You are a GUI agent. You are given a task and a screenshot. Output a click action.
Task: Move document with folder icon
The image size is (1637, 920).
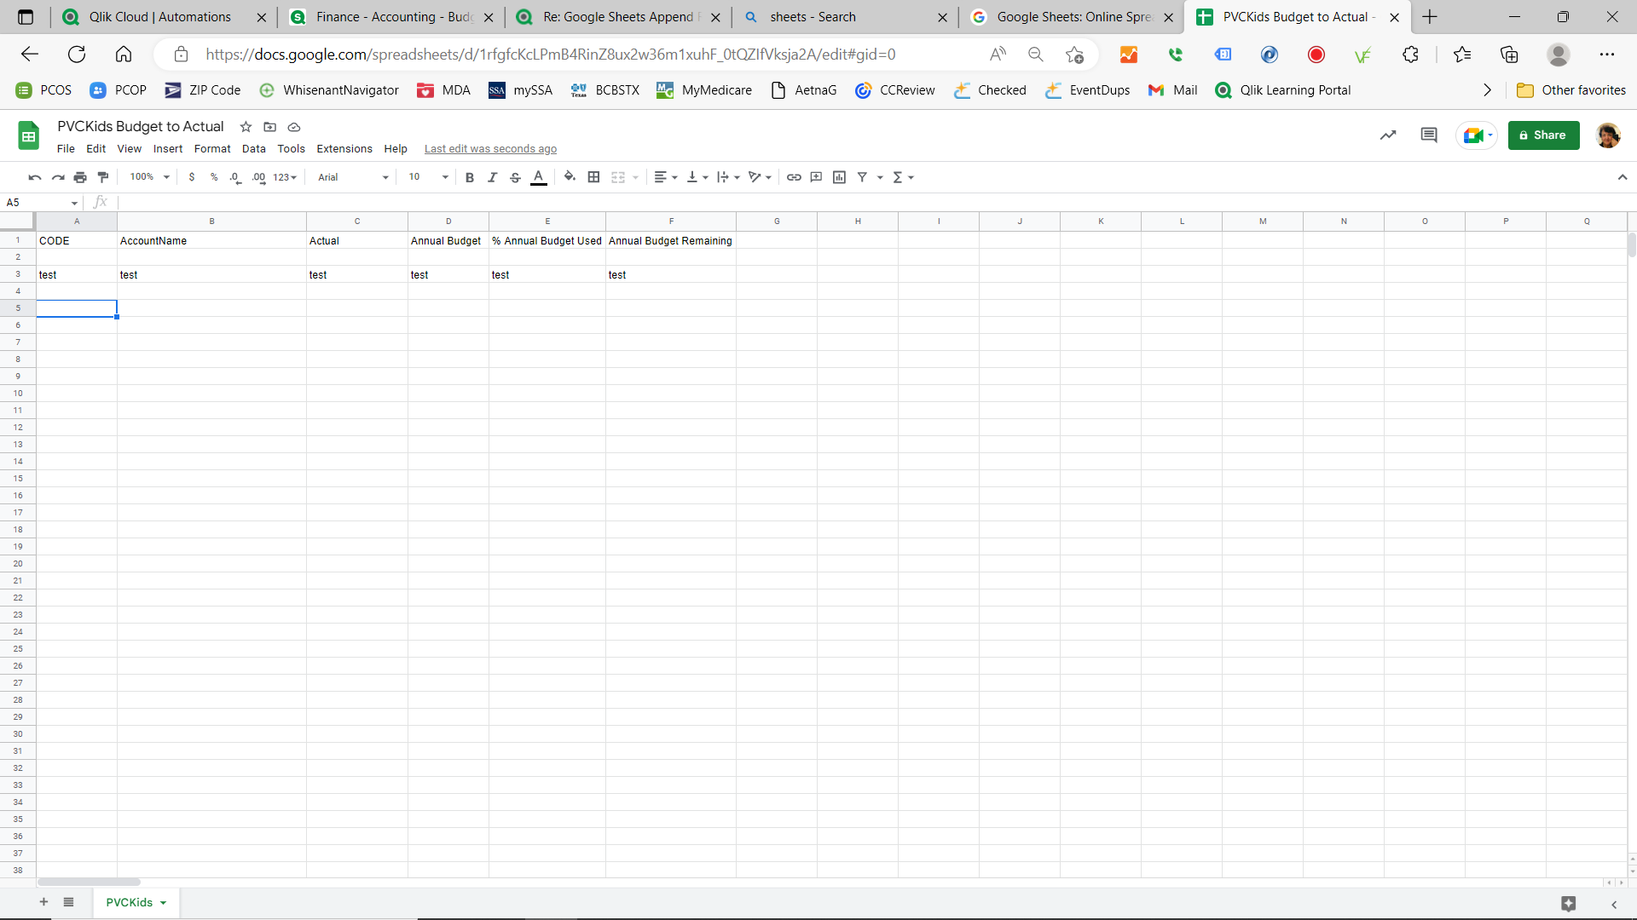[x=269, y=127]
